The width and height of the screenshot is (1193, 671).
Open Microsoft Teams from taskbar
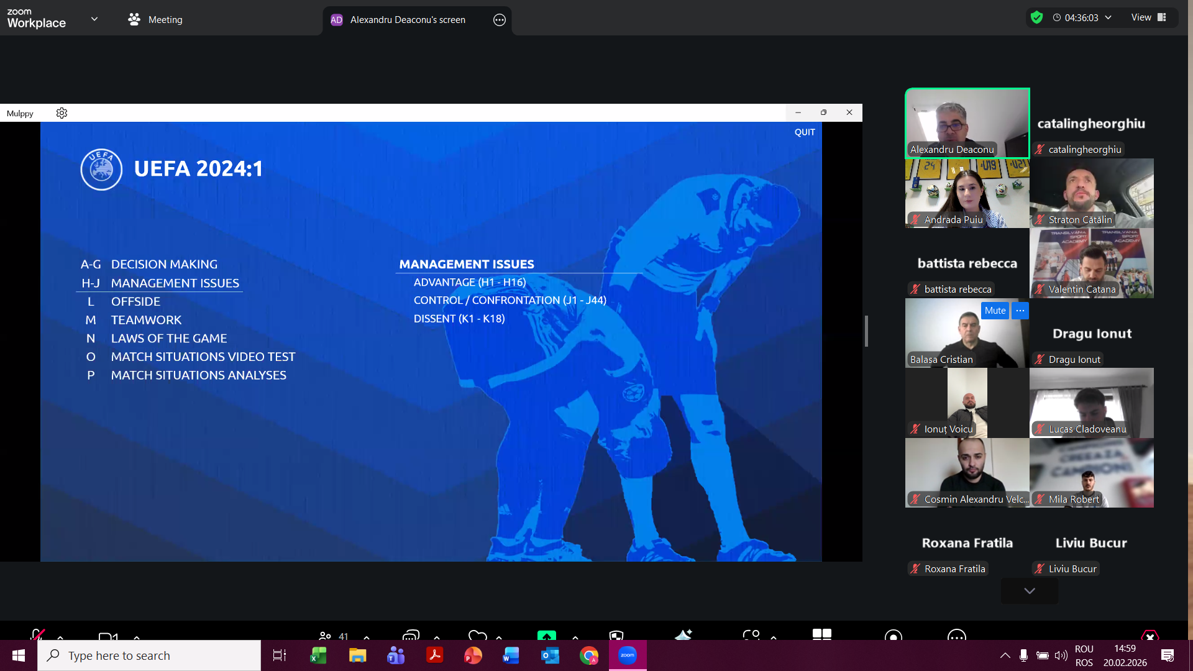click(x=396, y=655)
